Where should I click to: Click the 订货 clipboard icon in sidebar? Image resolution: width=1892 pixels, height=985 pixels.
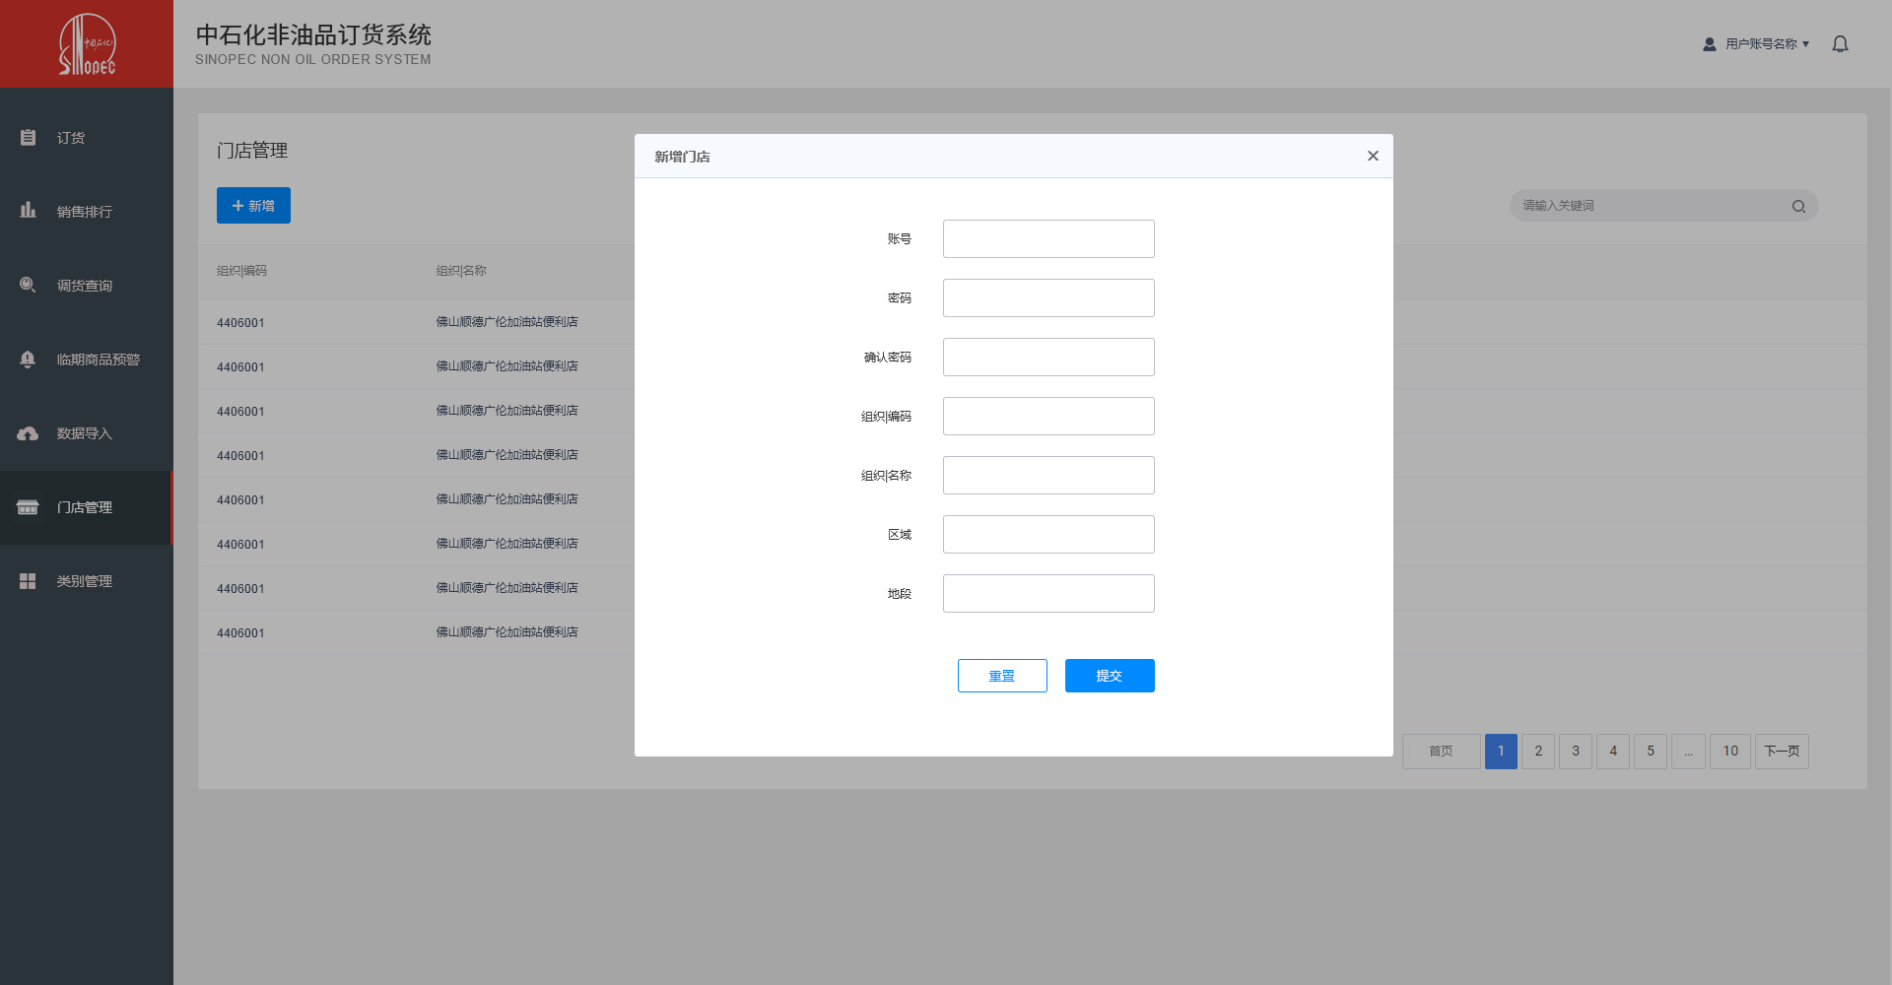click(x=28, y=138)
